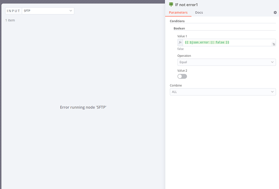Click the IF node signpost icon

pos(171,4)
